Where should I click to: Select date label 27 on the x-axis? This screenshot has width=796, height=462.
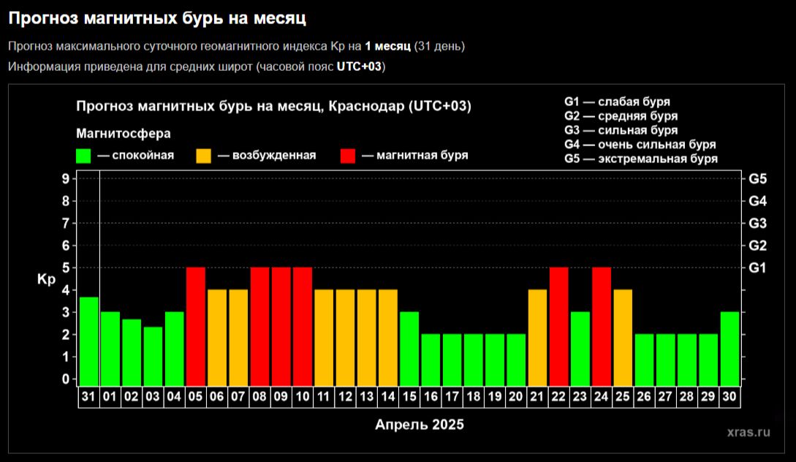(666, 395)
